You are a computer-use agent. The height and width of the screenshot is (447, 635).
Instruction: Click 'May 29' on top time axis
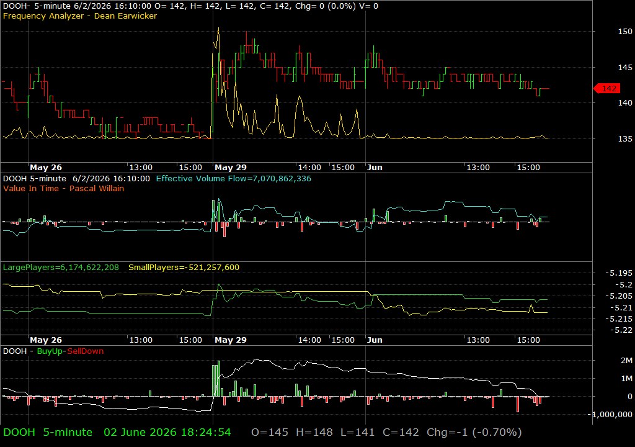click(231, 168)
